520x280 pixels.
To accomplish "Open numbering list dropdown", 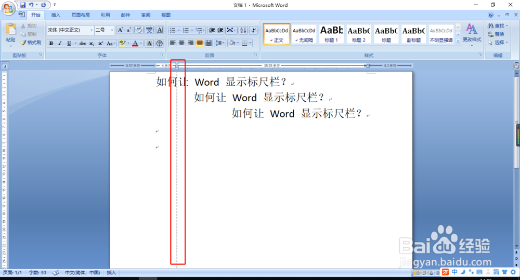I will tap(192, 30).
